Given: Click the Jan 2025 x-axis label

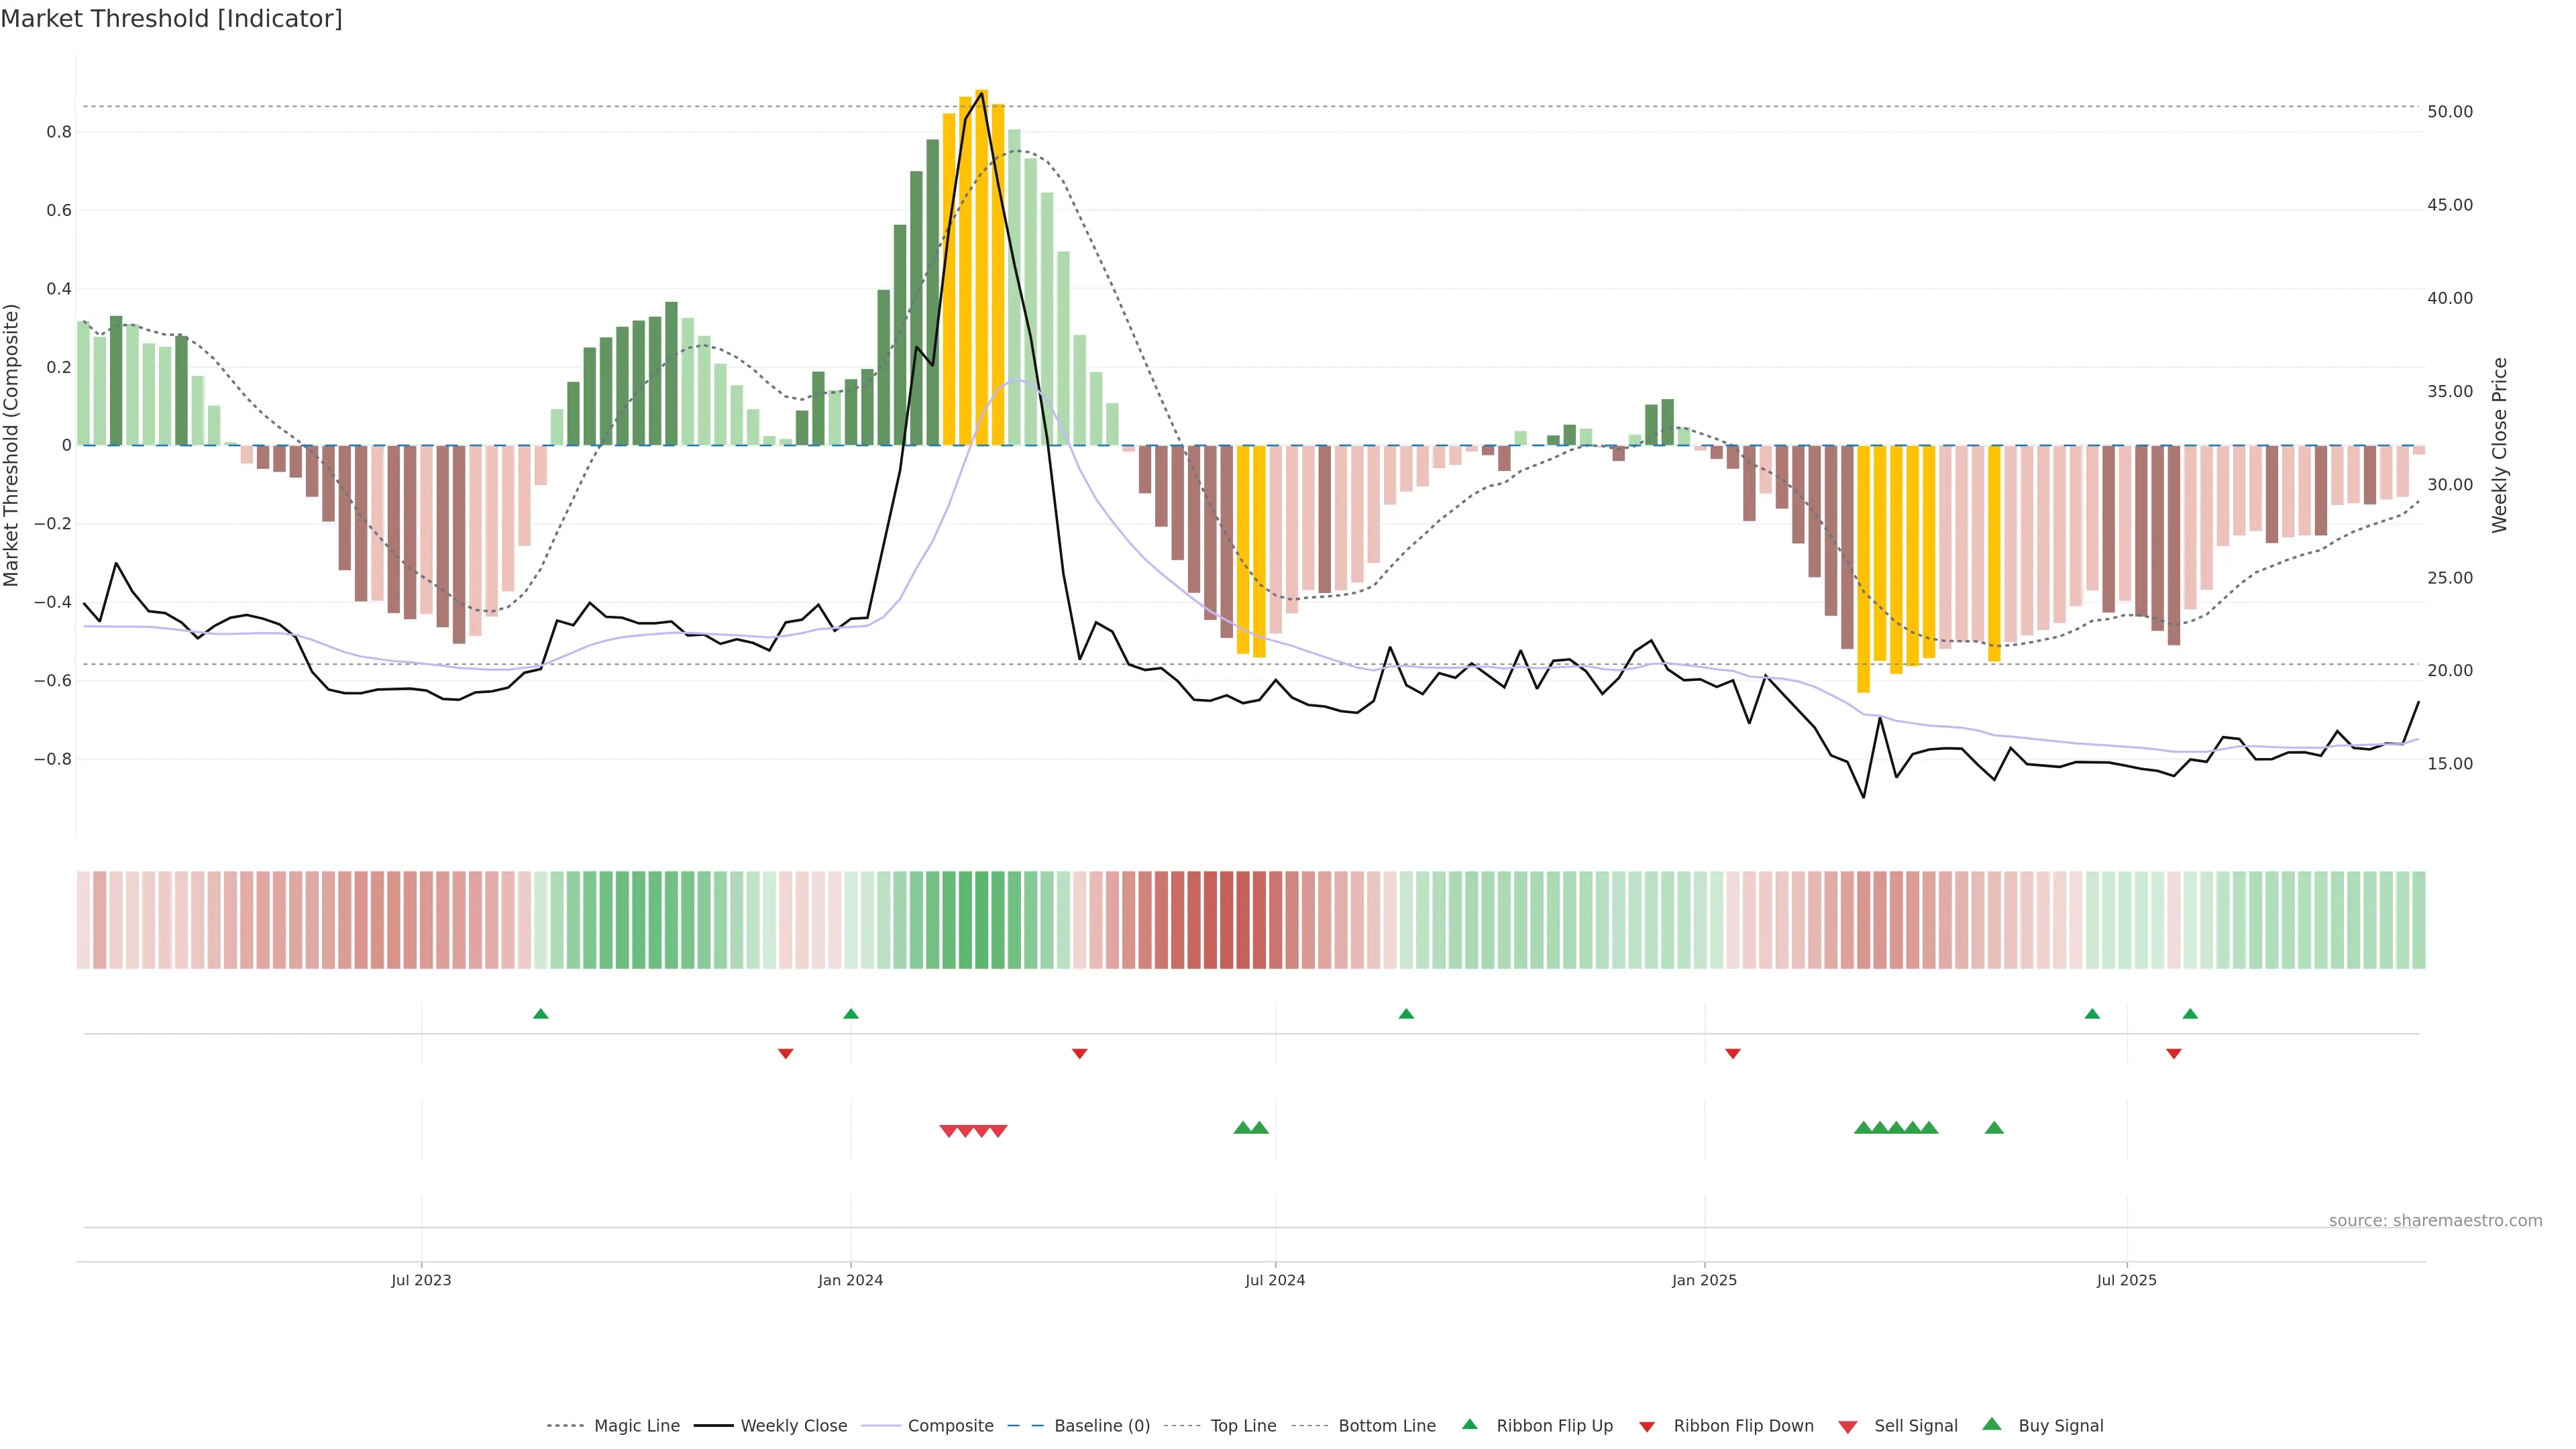Looking at the screenshot, I should click(1704, 1280).
